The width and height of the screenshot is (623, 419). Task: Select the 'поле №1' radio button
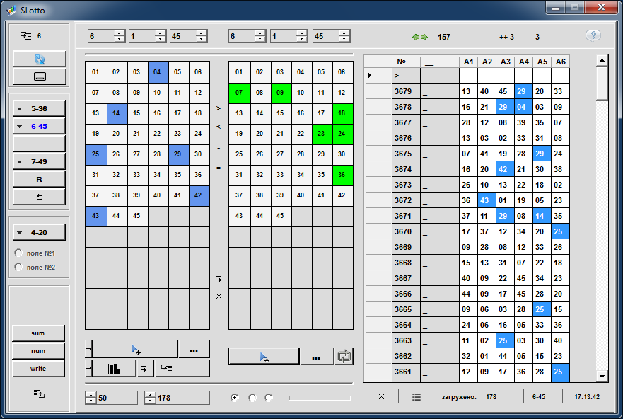[x=18, y=253]
